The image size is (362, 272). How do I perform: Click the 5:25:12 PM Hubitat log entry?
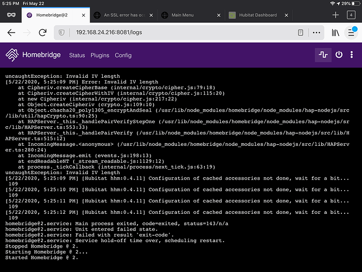point(177,215)
